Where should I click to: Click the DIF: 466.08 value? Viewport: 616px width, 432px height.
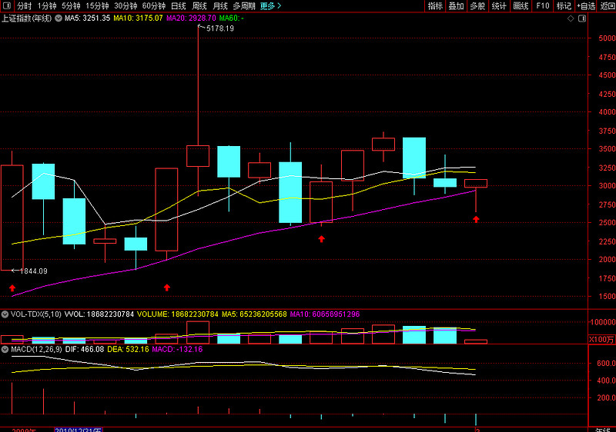[x=85, y=349]
